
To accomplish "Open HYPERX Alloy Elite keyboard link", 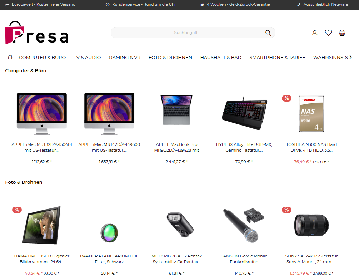I will coord(244,147).
